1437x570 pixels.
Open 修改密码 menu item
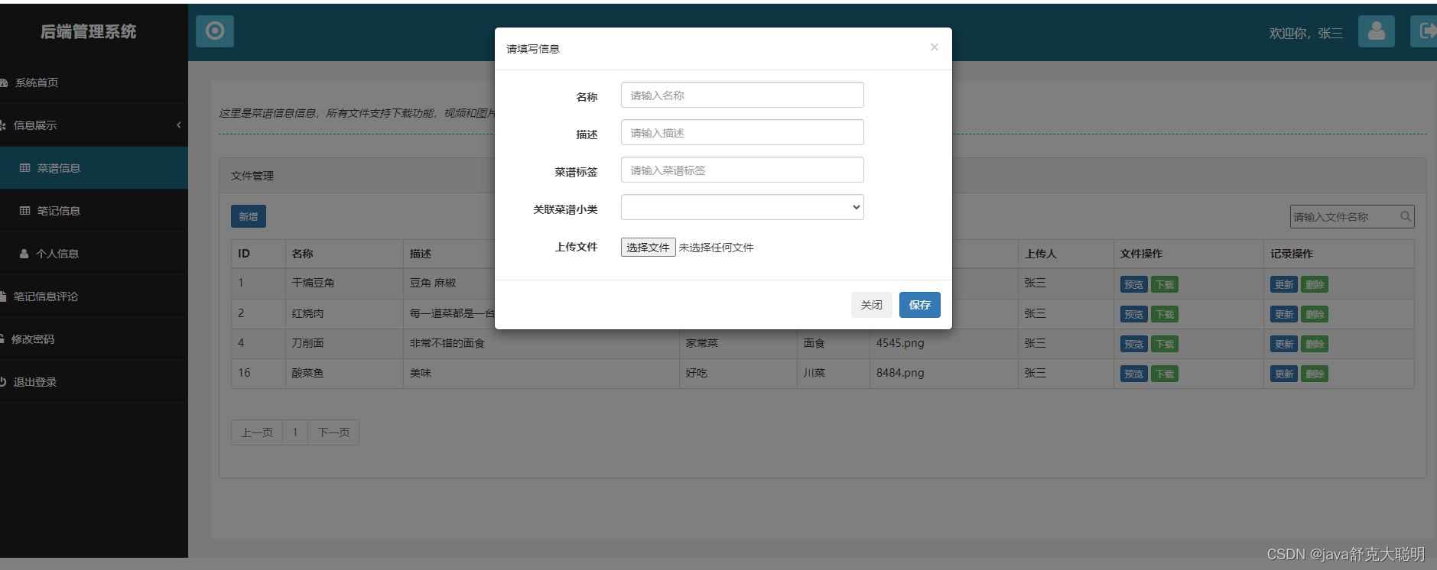click(94, 339)
